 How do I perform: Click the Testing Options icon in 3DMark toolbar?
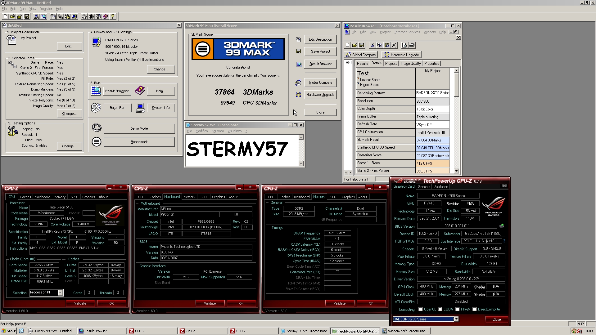tap(67, 17)
